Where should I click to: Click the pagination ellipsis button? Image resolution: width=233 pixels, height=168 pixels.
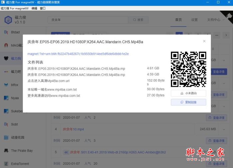[x=217, y=35]
